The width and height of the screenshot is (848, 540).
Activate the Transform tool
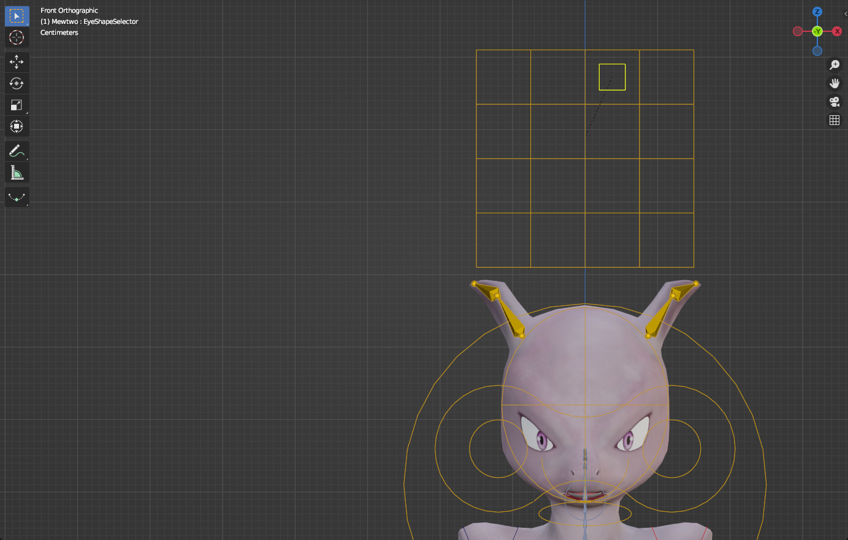(17, 126)
